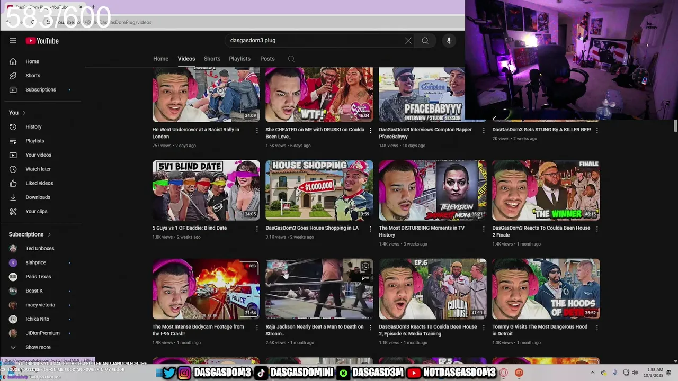Open options for Racist Rally video
The image size is (678, 381).
pyautogui.click(x=257, y=130)
